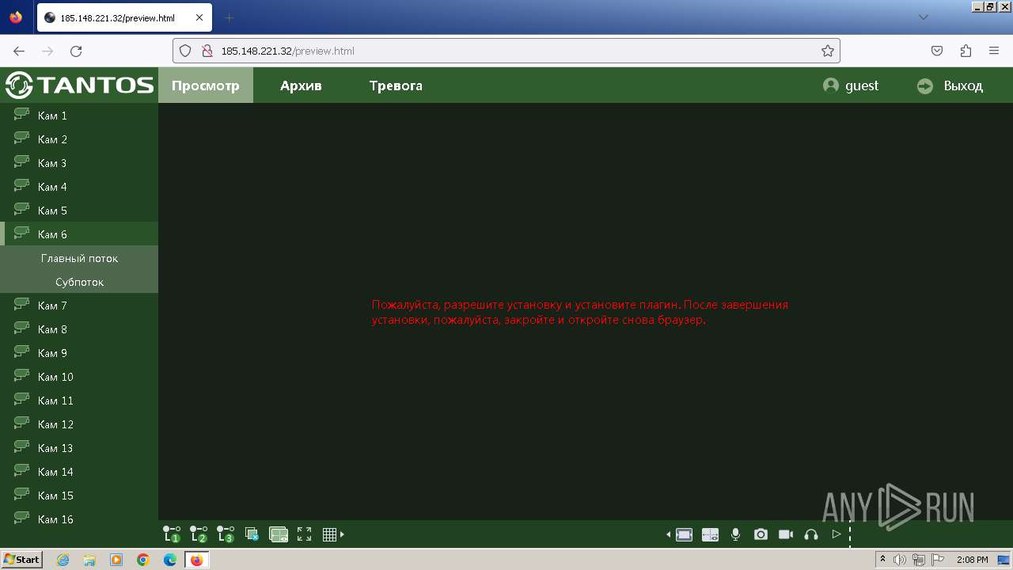Viewport: 1013px width, 570px height.
Task: Close all video windows icon
Action: tap(252, 534)
